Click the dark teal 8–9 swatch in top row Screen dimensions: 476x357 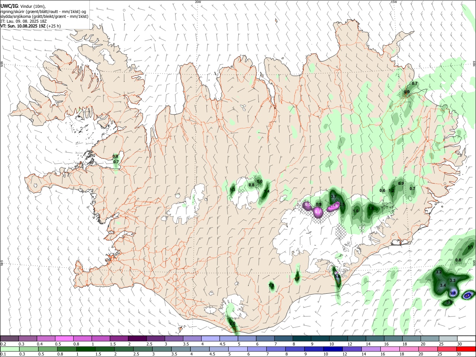[302, 338]
